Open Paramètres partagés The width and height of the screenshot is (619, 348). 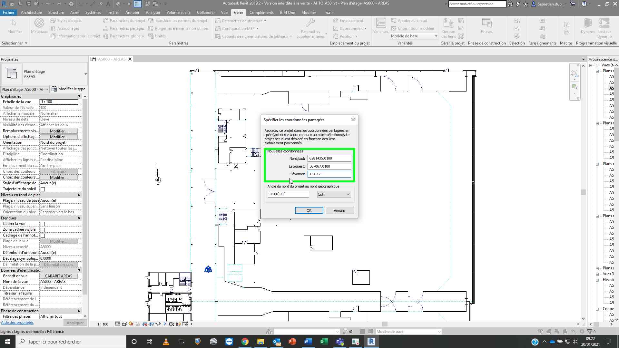tap(124, 28)
